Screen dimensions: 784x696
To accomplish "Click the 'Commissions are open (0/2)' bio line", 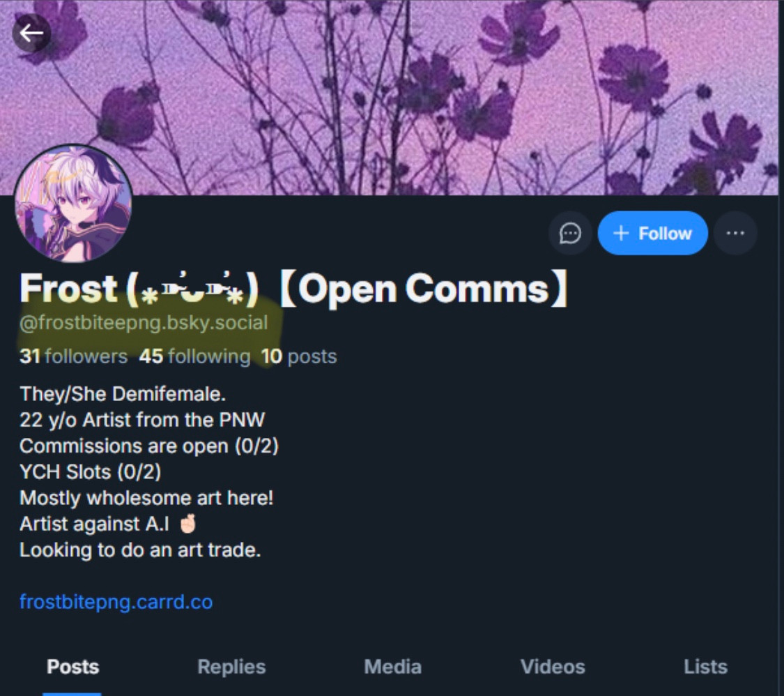I will pyautogui.click(x=149, y=446).
